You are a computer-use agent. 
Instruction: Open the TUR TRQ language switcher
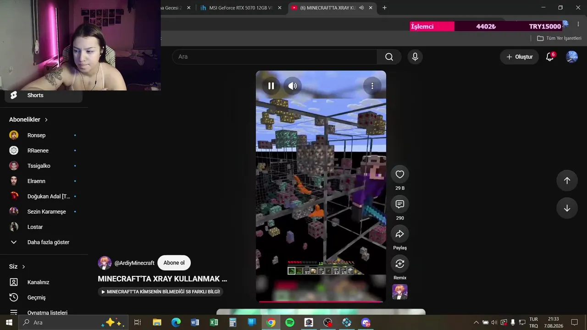[x=534, y=323]
